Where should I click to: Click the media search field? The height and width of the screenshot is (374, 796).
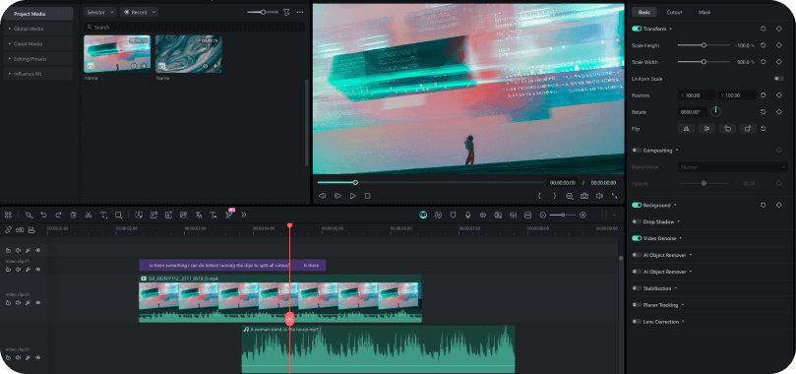pyautogui.click(x=195, y=27)
